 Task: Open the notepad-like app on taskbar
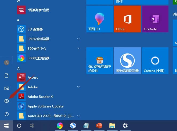pos(86,126)
